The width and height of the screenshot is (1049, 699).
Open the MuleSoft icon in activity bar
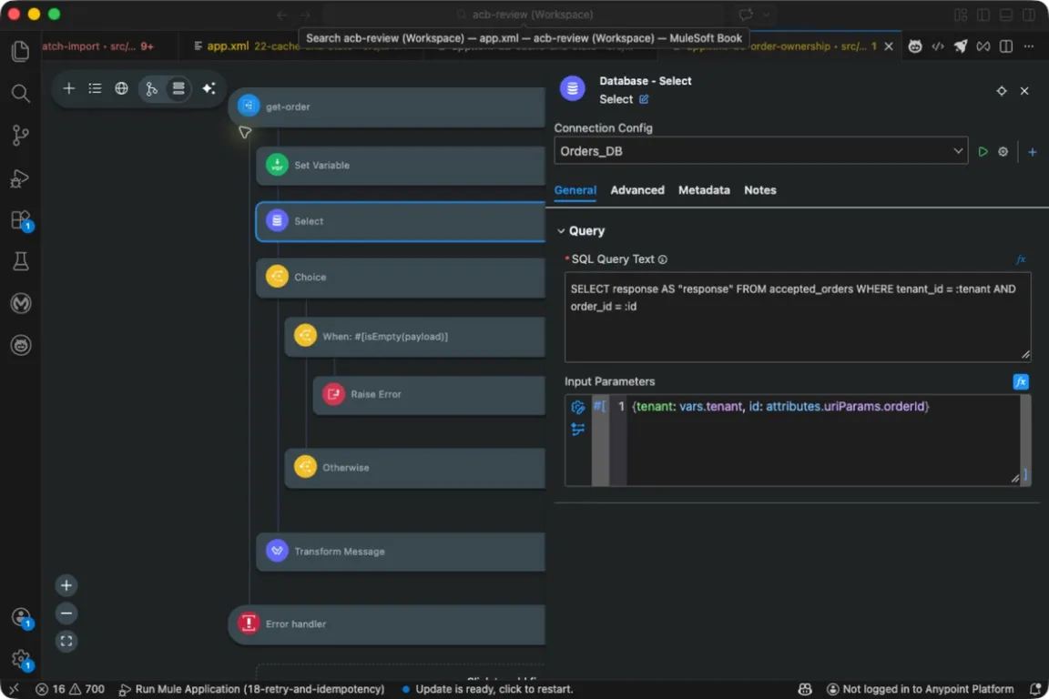tap(21, 303)
